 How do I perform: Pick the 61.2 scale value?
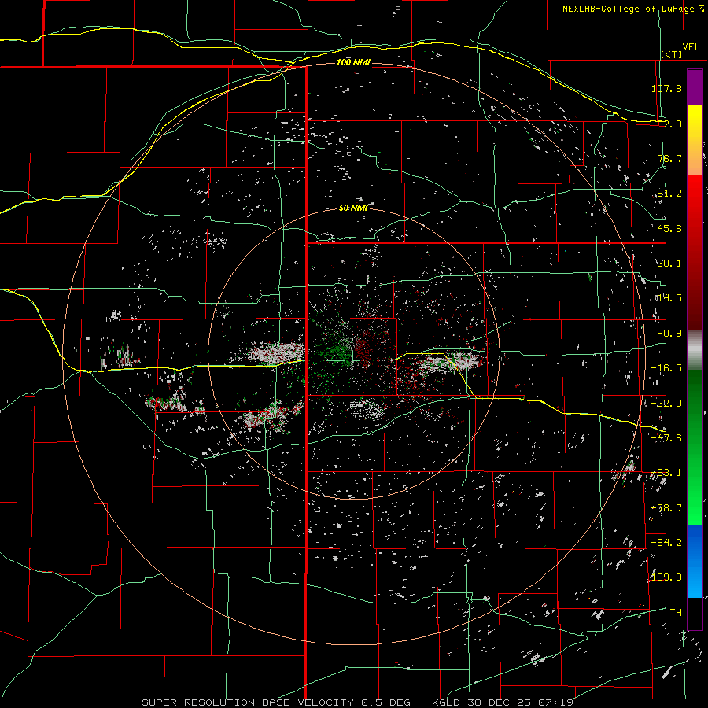[x=669, y=194]
